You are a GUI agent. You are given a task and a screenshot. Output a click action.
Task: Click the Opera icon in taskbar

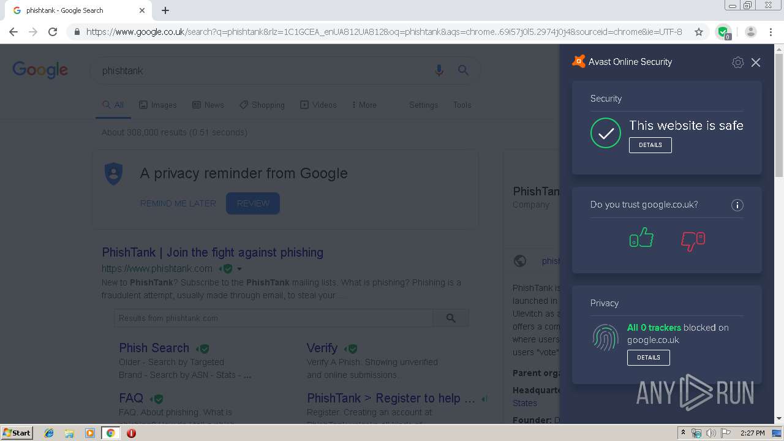(x=131, y=432)
